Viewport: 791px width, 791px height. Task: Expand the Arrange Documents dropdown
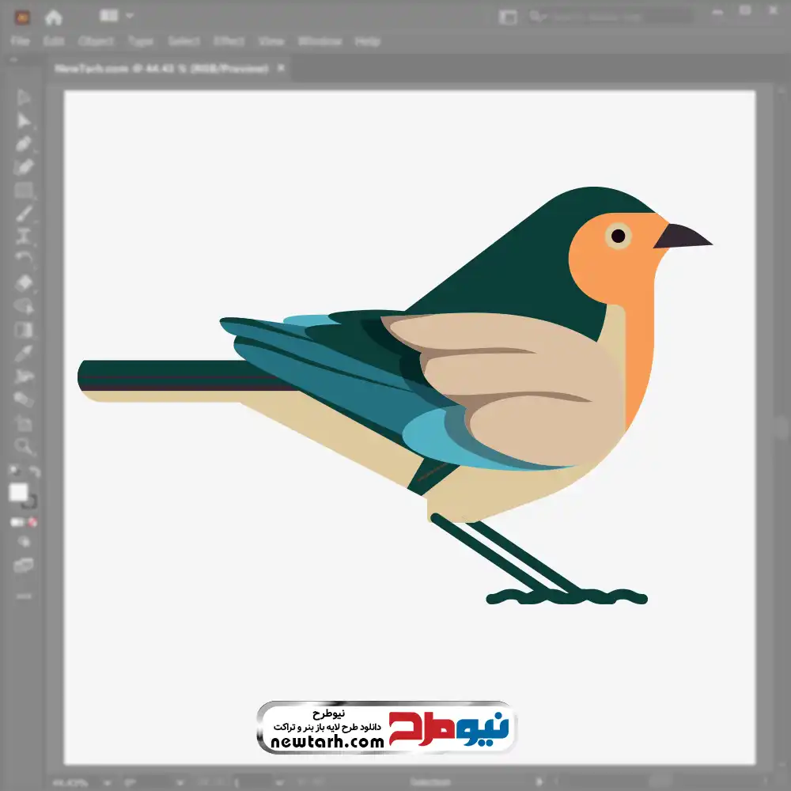click(117, 16)
